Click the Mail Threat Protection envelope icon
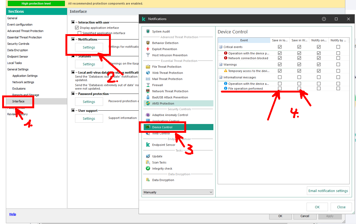 (x=148, y=79)
